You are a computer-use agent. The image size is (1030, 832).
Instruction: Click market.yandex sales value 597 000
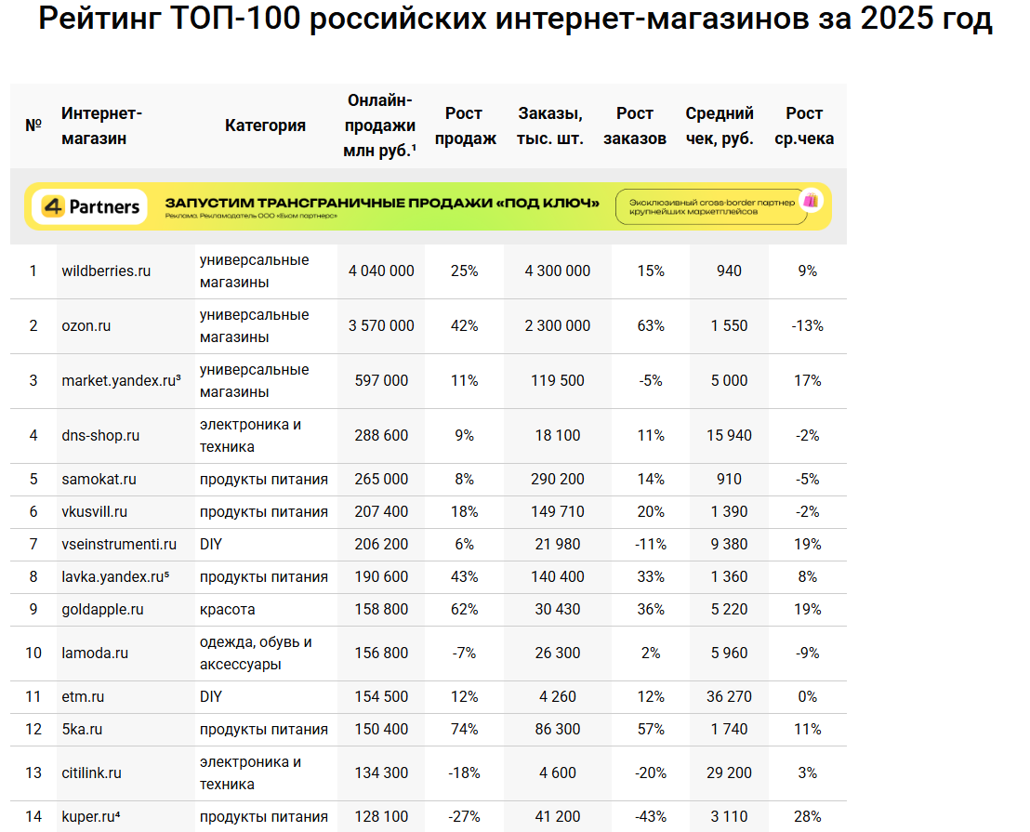(381, 381)
